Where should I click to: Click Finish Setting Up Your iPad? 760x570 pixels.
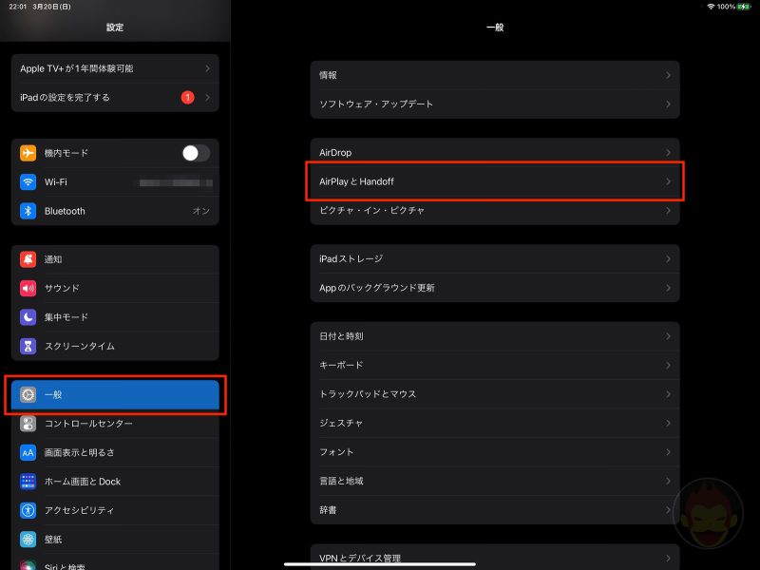(x=104, y=96)
